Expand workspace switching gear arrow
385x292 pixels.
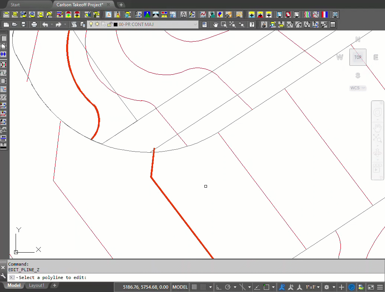click(334, 287)
